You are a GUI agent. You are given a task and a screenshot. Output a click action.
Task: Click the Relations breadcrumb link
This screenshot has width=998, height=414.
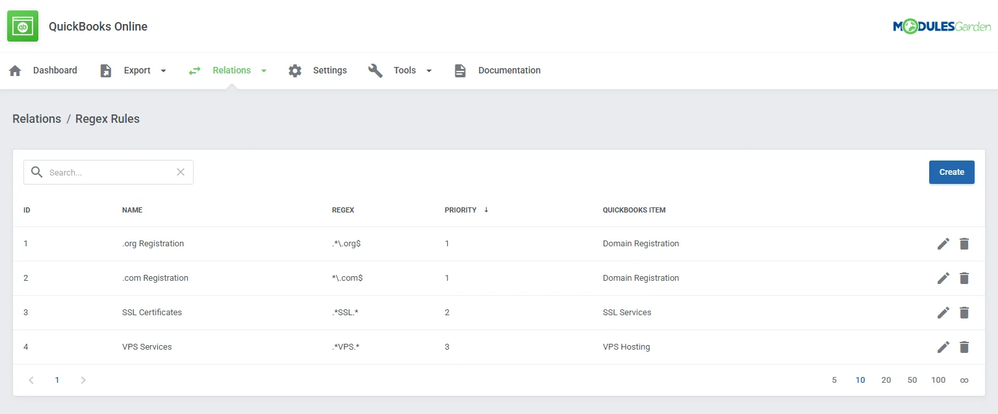click(x=37, y=119)
